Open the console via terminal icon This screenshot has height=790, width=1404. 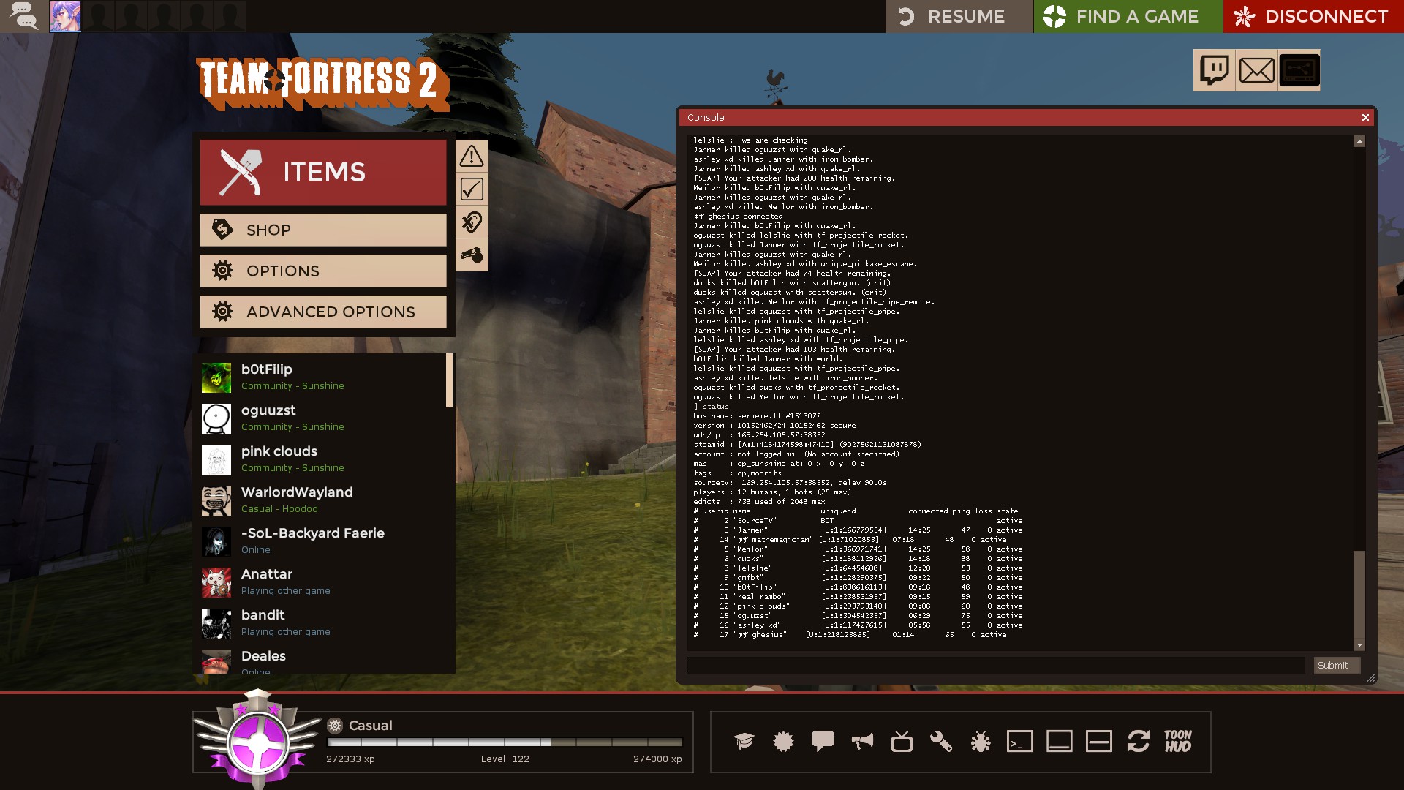click(x=1019, y=742)
